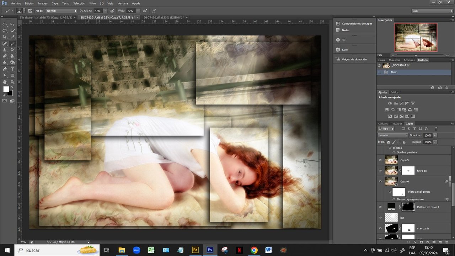Toggle airbrush mode in options bar
This screenshot has width=455, height=256.
click(x=145, y=11)
